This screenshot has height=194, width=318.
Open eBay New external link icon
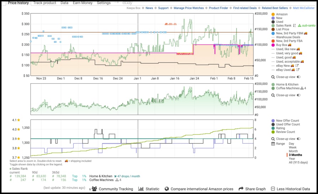(297, 66)
